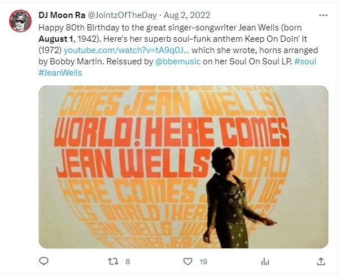This screenshot has height=276, width=340.
Task: Open the #JeanWells hashtag
Action: click(60, 73)
